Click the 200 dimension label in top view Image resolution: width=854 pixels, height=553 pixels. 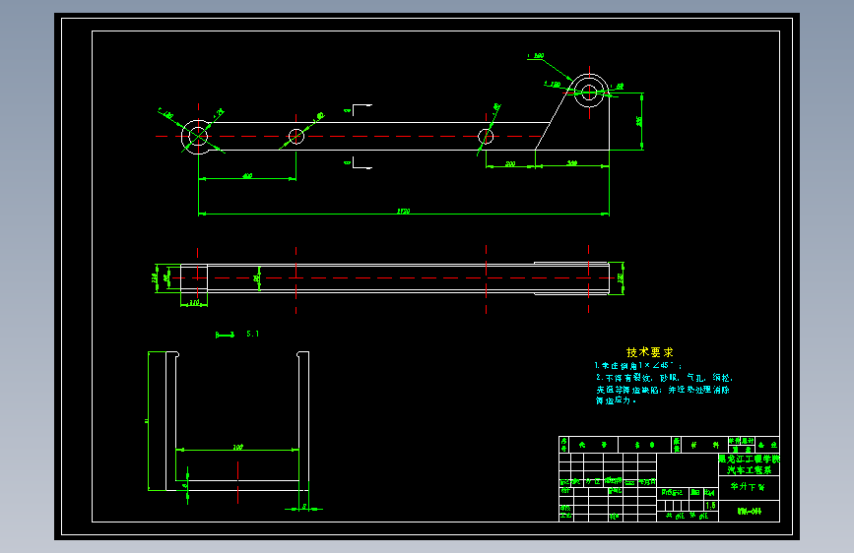click(510, 163)
